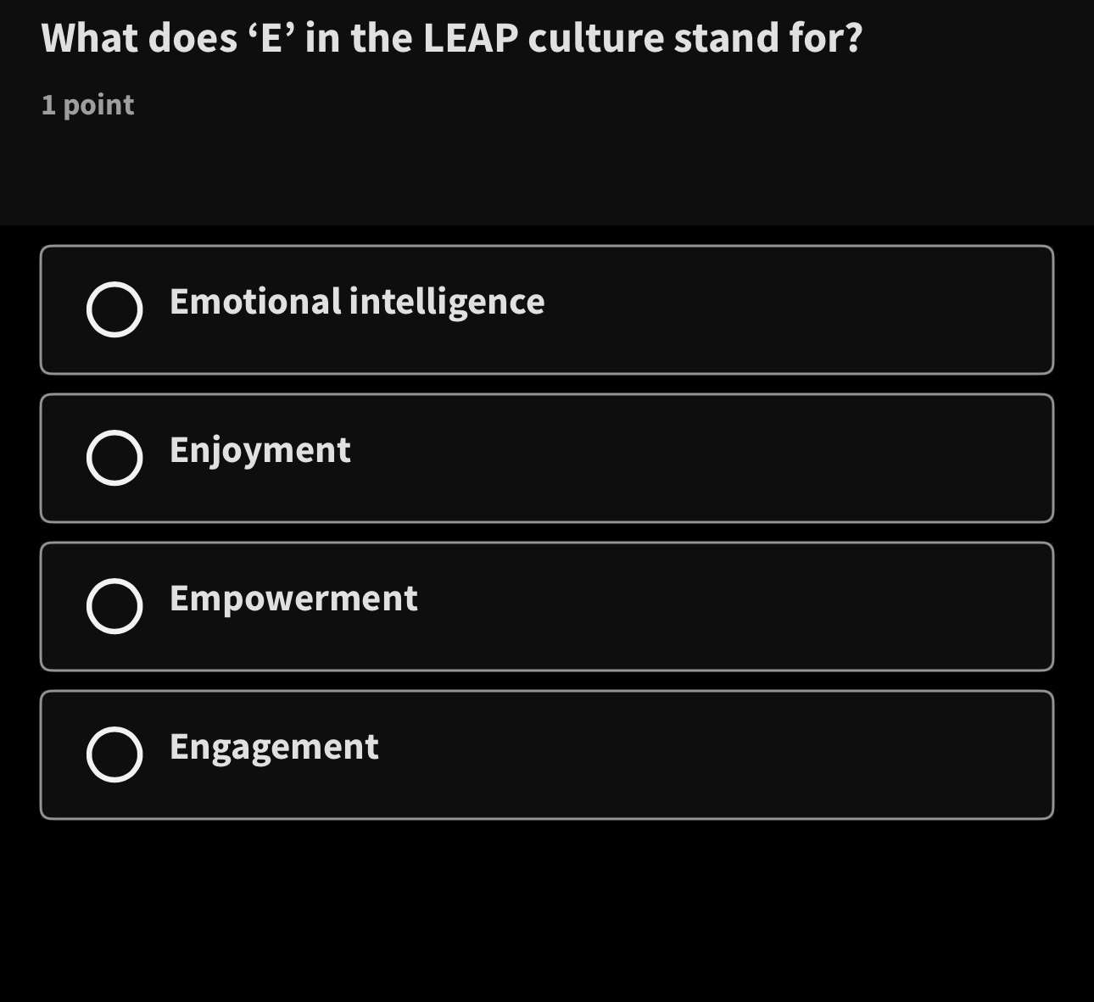Click the '1 point' label
This screenshot has height=1002, width=1094.
click(x=87, y=104)
